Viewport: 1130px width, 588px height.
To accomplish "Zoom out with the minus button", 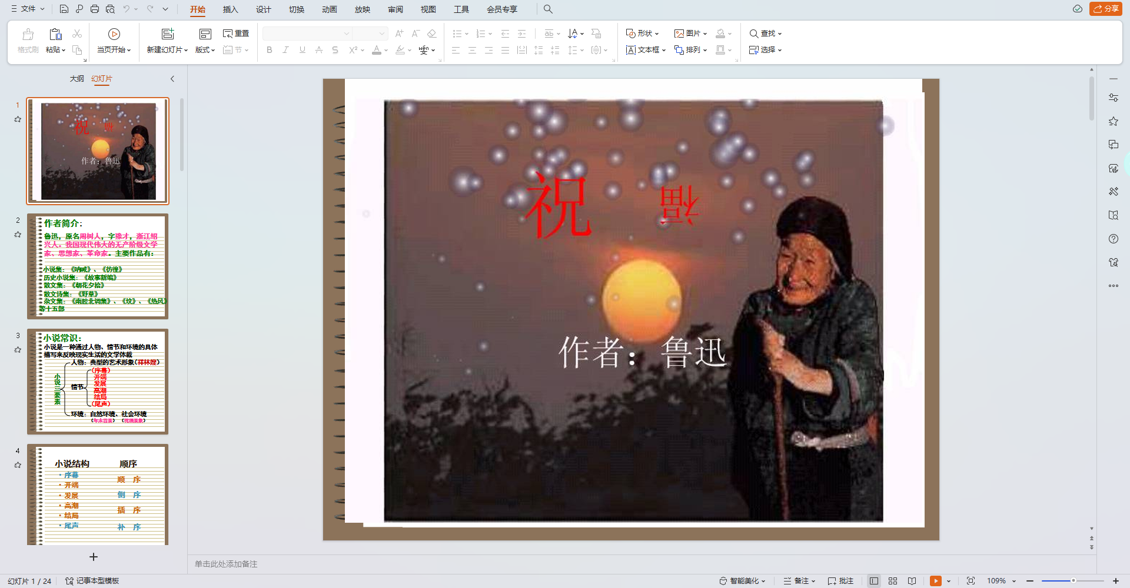I will [x=1030, y=581].
